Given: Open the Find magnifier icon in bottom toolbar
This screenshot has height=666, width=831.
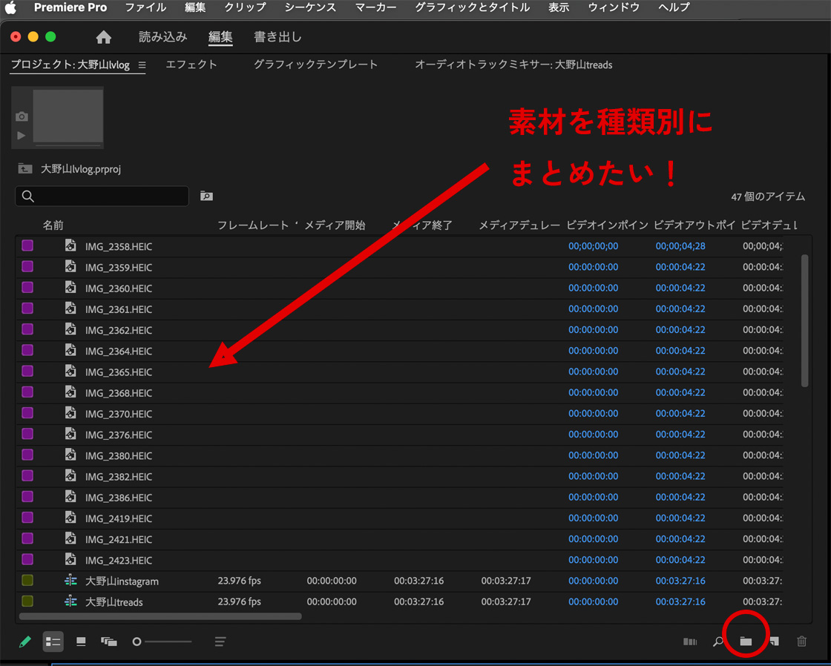Looking at the screenshot, I should tap(717, 642).
